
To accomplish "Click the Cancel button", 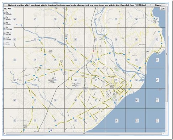I will tap(158, 5).
